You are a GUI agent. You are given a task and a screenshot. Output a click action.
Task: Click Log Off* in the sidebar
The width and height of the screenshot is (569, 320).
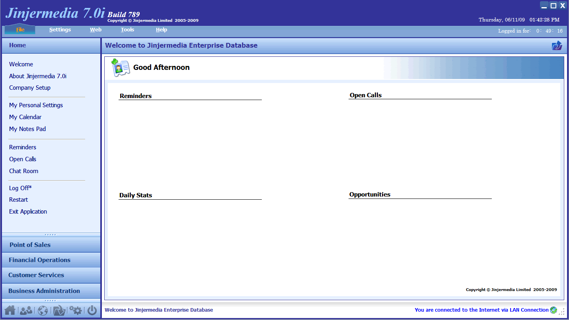[20, 188]
